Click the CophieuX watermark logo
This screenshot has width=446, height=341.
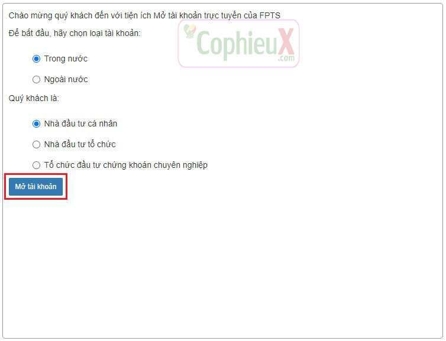tap(239, 43)
